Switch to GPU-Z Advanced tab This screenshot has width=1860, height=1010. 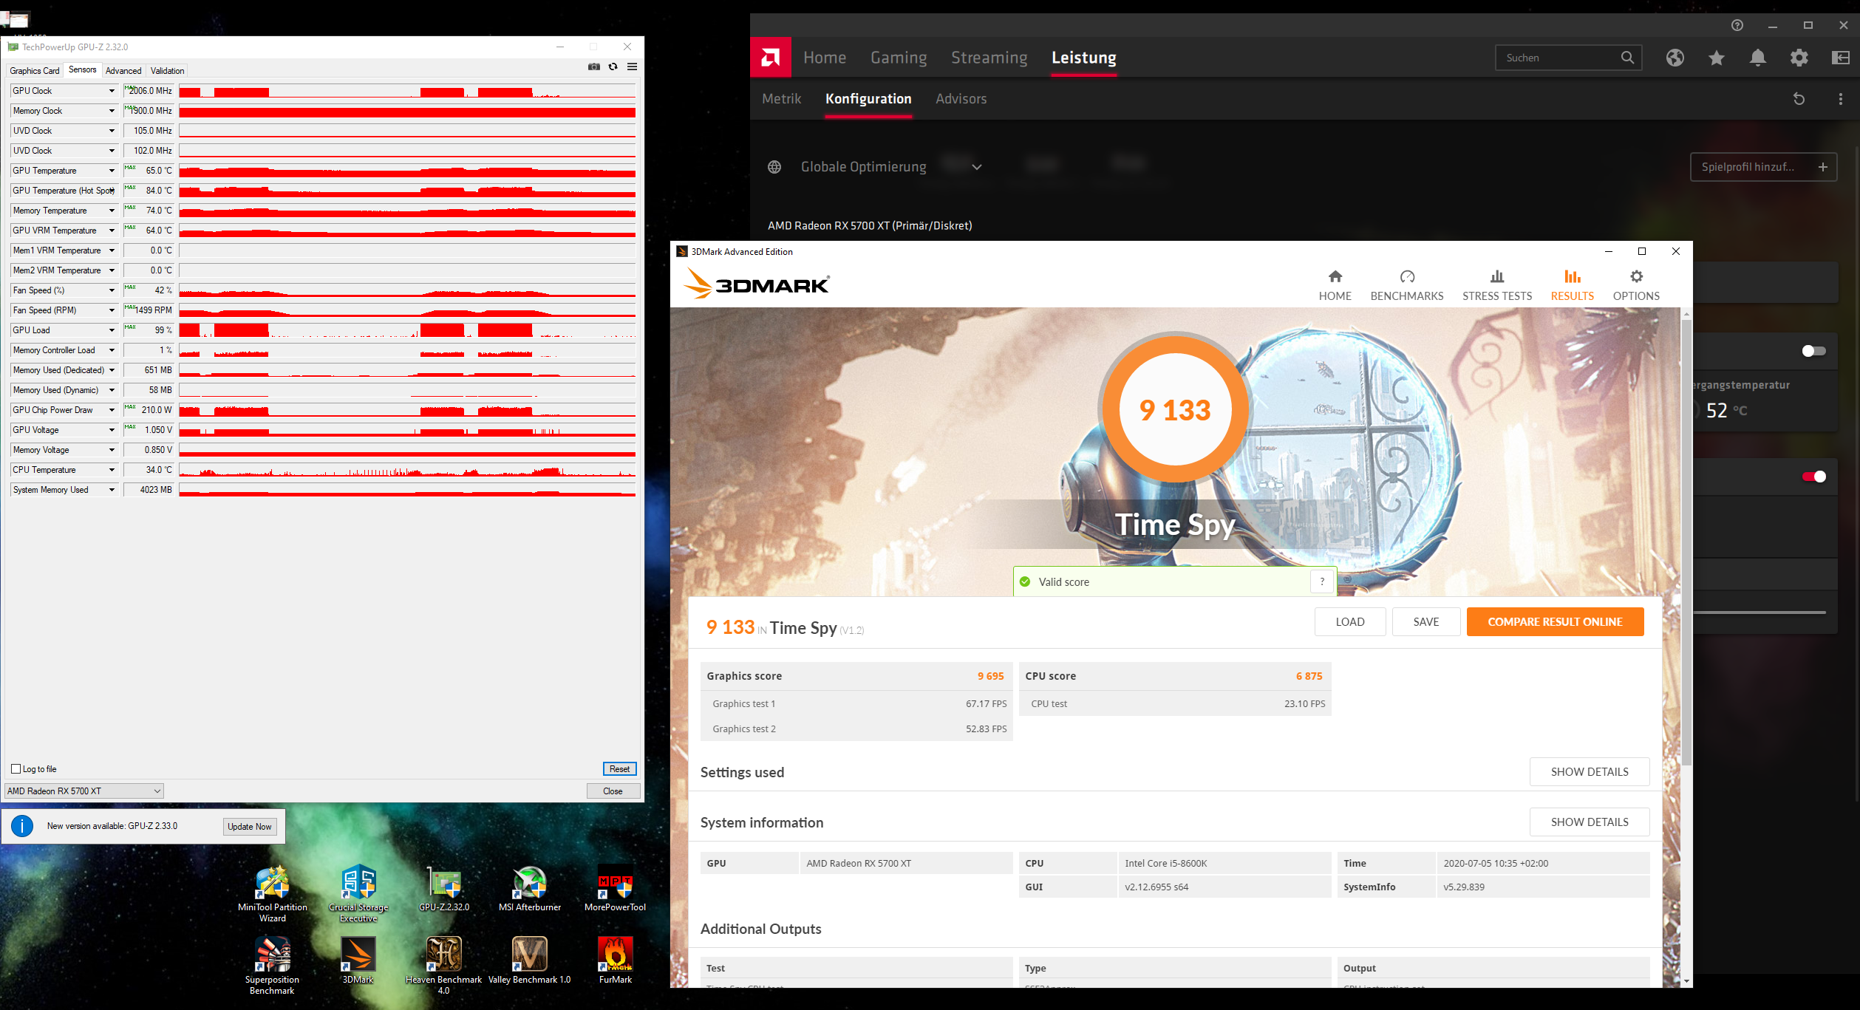tap(123, 71)
